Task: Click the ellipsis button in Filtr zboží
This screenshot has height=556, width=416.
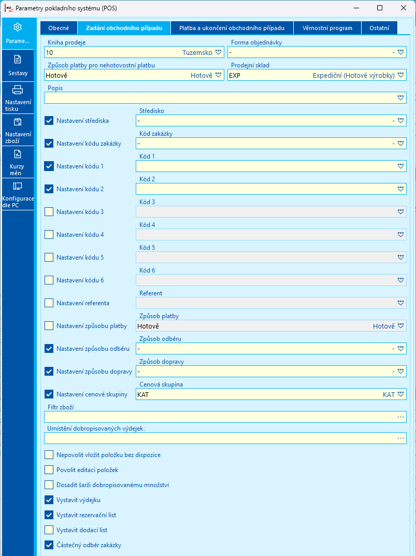Action: pyautogui.click(x=401, y=417)
